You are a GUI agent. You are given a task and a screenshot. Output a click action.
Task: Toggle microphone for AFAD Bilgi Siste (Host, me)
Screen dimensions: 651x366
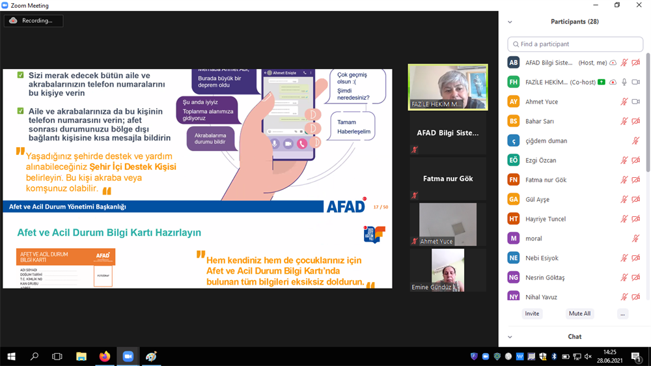tap(624, 63)
